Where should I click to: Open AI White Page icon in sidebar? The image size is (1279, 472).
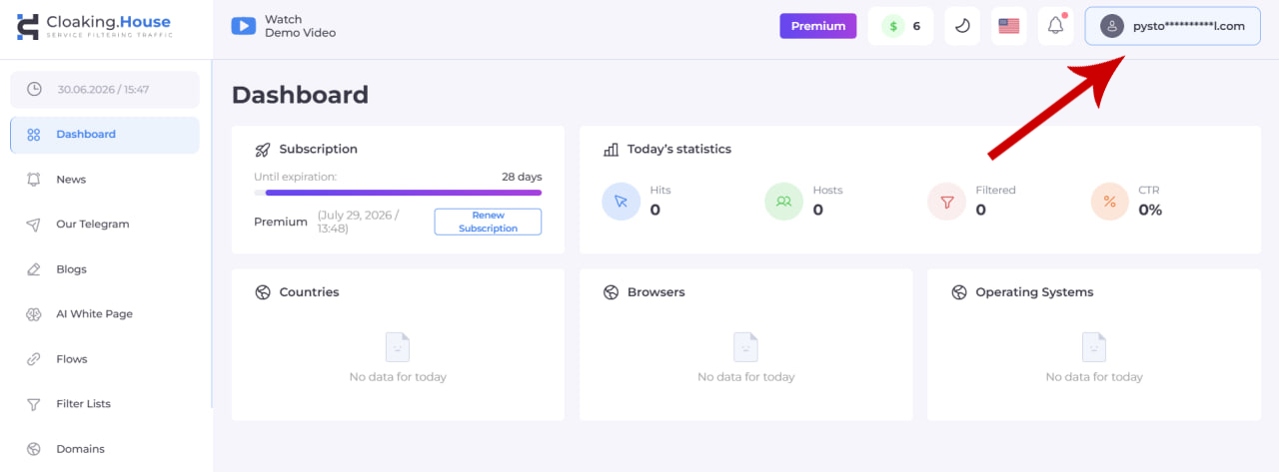click(x=34, y=314)
